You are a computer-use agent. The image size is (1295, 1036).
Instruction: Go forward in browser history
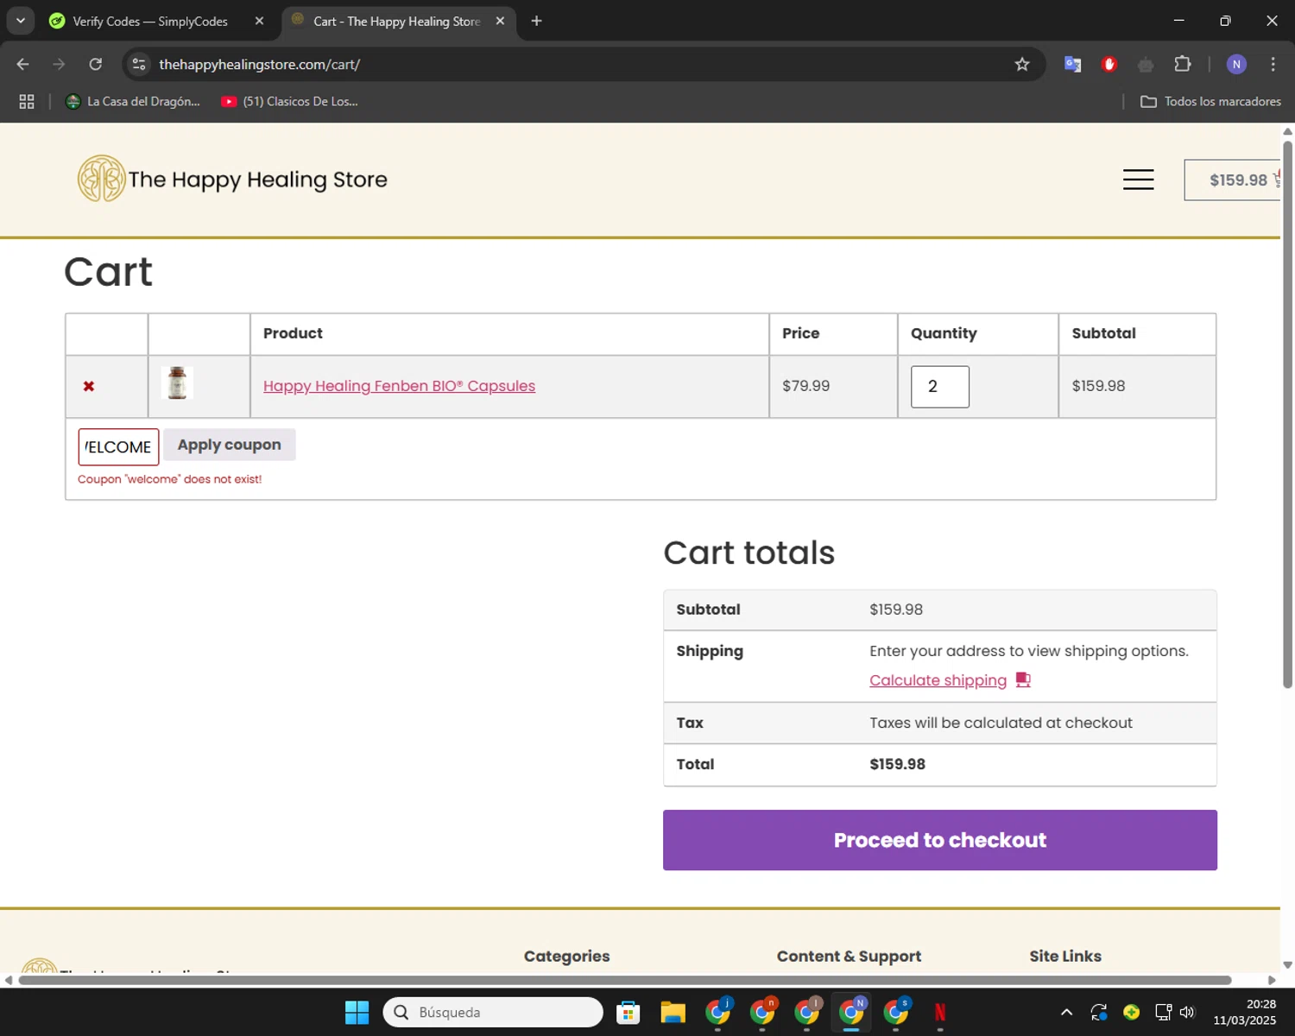[x=59, y=64]
